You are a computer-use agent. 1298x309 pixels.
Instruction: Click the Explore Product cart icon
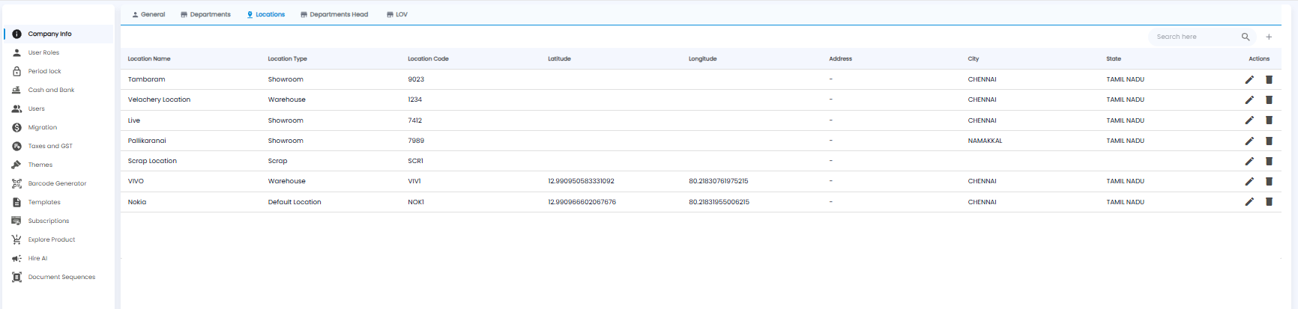pyautogui.click(x=16, y=239)
